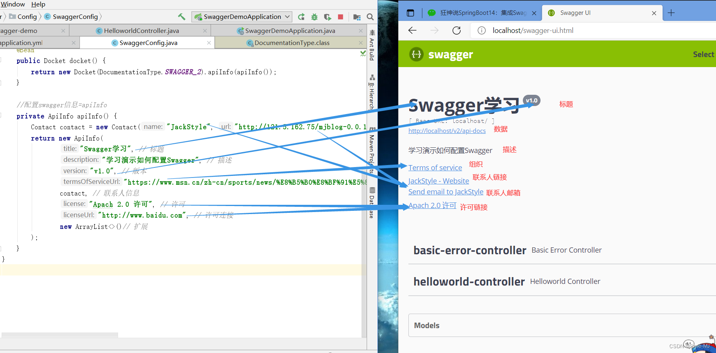Close the application.yml tab
716x353 pixels.
tap(73, 43)
